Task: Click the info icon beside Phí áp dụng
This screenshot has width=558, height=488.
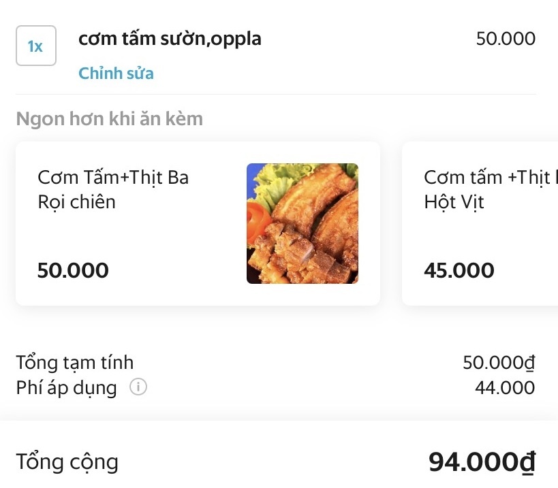Action: pos(138,388)
